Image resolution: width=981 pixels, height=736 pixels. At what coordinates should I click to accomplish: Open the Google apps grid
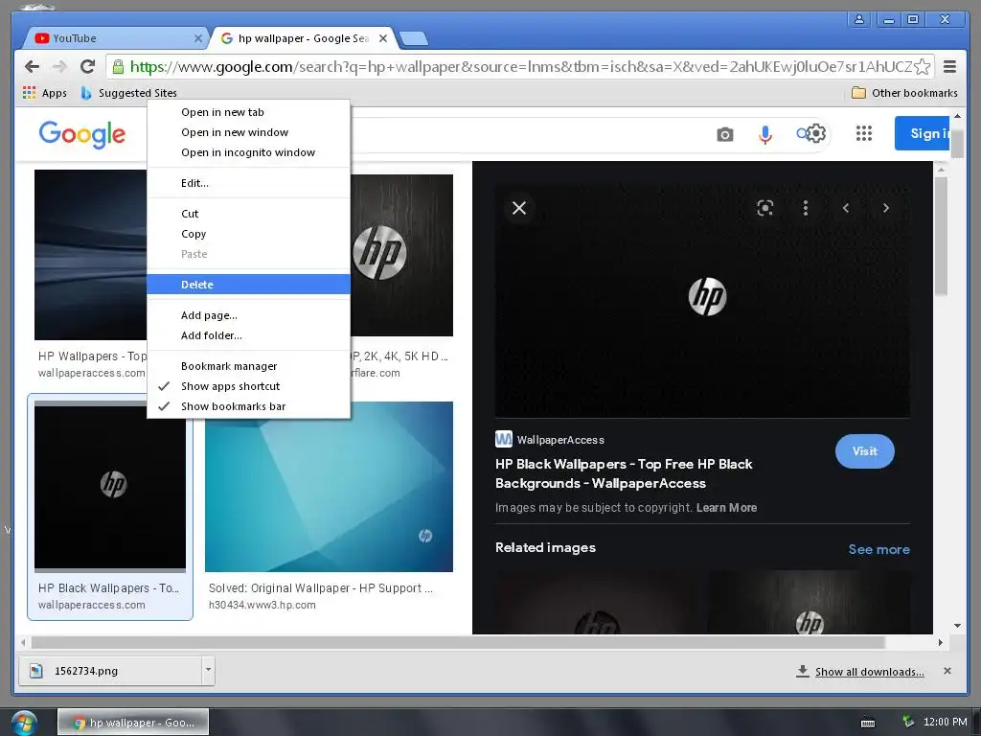(x=864, y=133)
